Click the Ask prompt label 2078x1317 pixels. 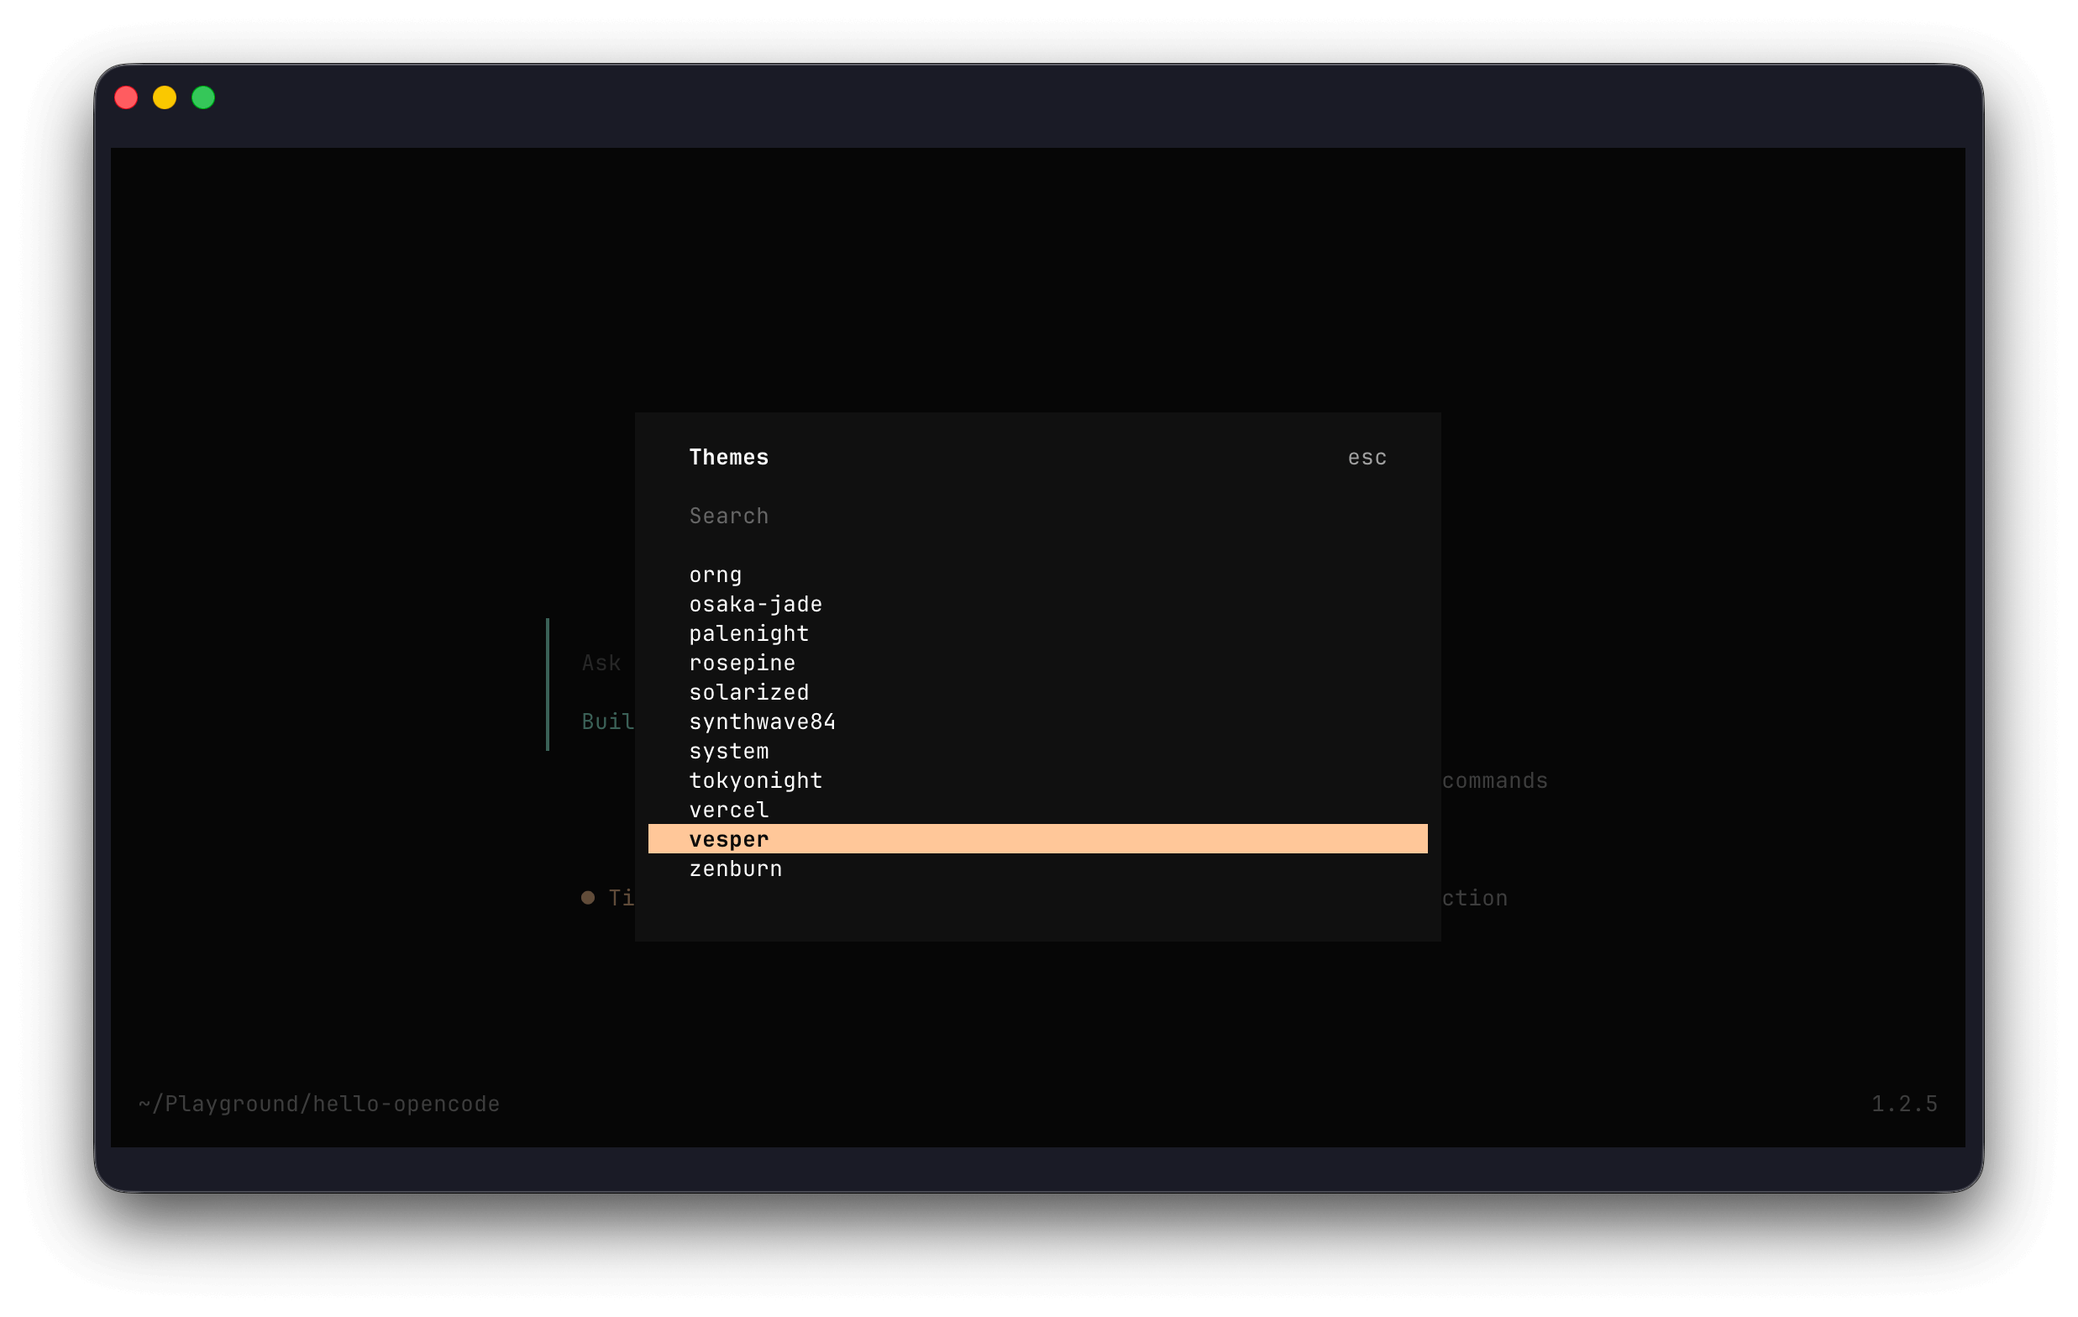601,662
